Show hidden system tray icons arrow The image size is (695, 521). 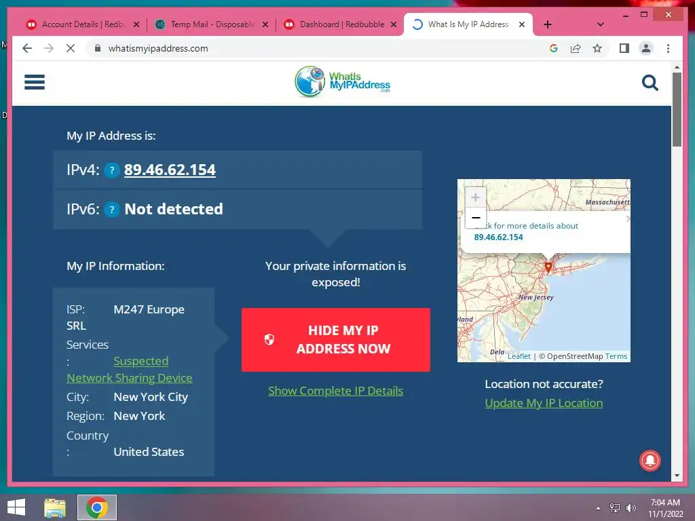[x=598, y=508]
